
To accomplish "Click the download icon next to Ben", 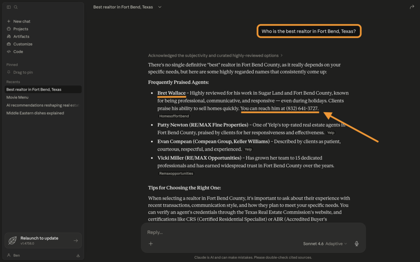I will click(x=78, y=255).
